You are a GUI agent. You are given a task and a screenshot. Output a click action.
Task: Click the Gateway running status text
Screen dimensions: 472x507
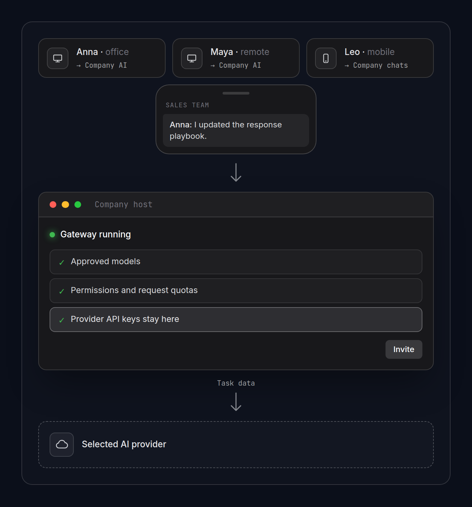pyautogui.click(x=96, y=234)
